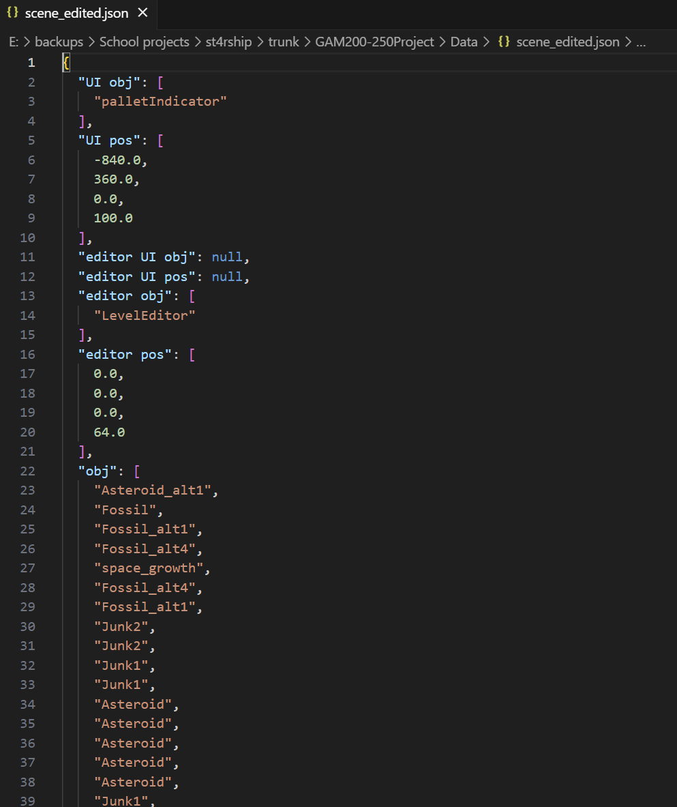Click the JSON file icon on the tab

coord(12,13)
